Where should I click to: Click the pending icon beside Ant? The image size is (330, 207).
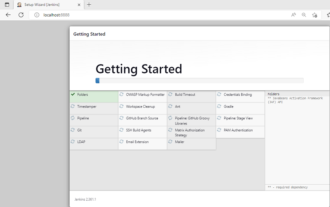(170, 106)
